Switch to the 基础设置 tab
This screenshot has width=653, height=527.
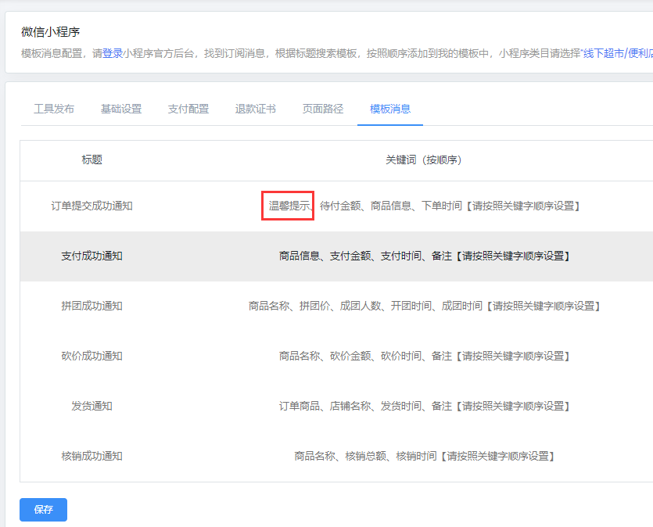(121, 109)
